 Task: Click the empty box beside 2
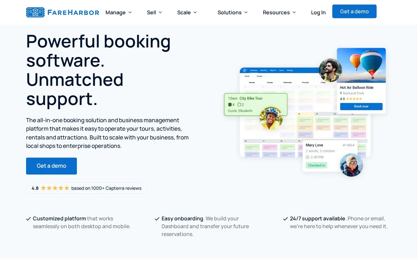239,105
